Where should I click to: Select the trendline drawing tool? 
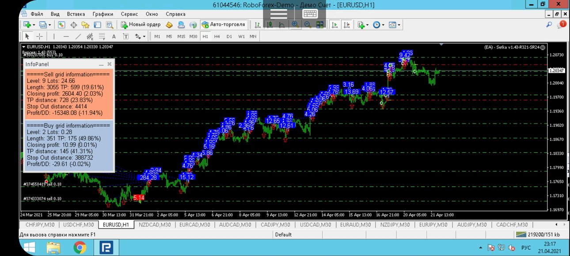(78, 37)
